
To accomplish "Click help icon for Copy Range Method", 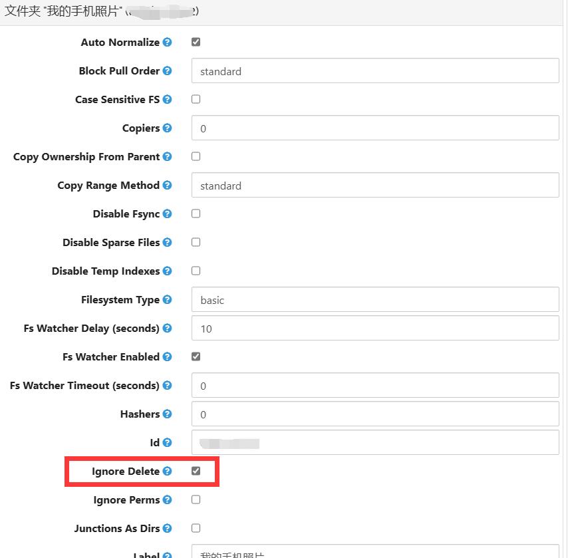I will pyautogui.click(x=167, y=185).
